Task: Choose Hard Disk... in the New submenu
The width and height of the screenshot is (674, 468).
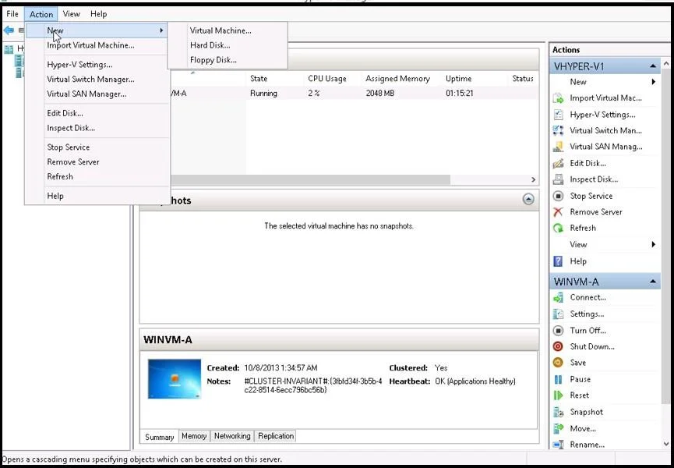Action: 210,45
